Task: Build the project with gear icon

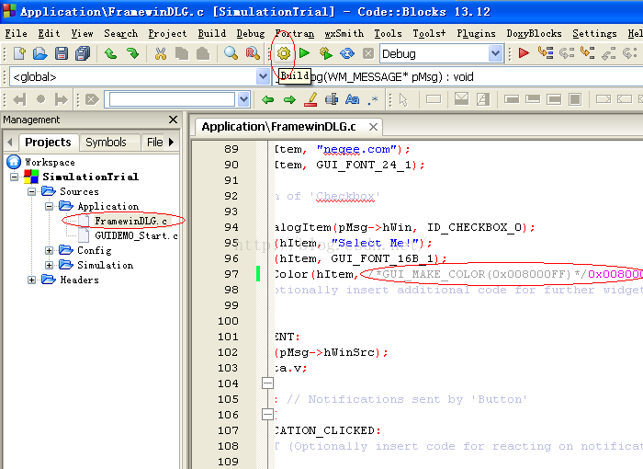Action: [283, 53]
